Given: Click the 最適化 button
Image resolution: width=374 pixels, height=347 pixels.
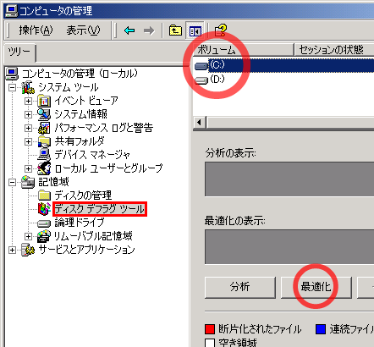Looking at the screenshot, I should pos(316,287).
